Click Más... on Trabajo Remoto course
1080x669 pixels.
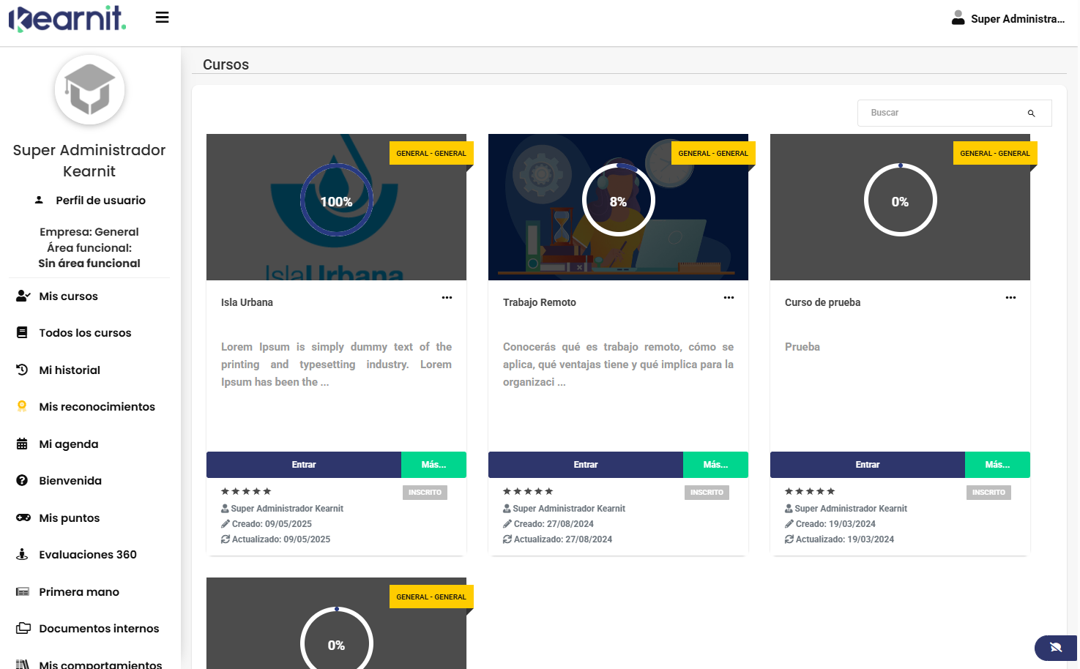tap(715, 465)
